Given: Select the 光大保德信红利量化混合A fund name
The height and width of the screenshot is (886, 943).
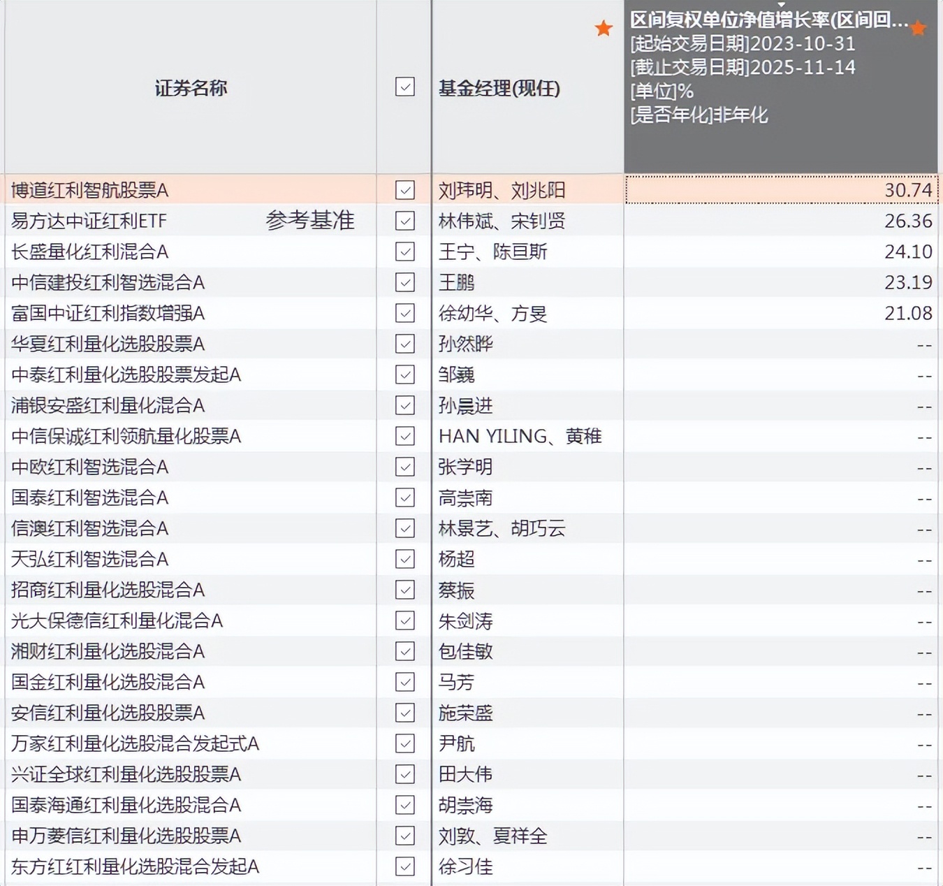Looking at the screenshot, I should click(117, 620).
